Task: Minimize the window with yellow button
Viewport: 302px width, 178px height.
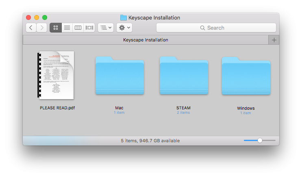Action: tap(37, 17)
